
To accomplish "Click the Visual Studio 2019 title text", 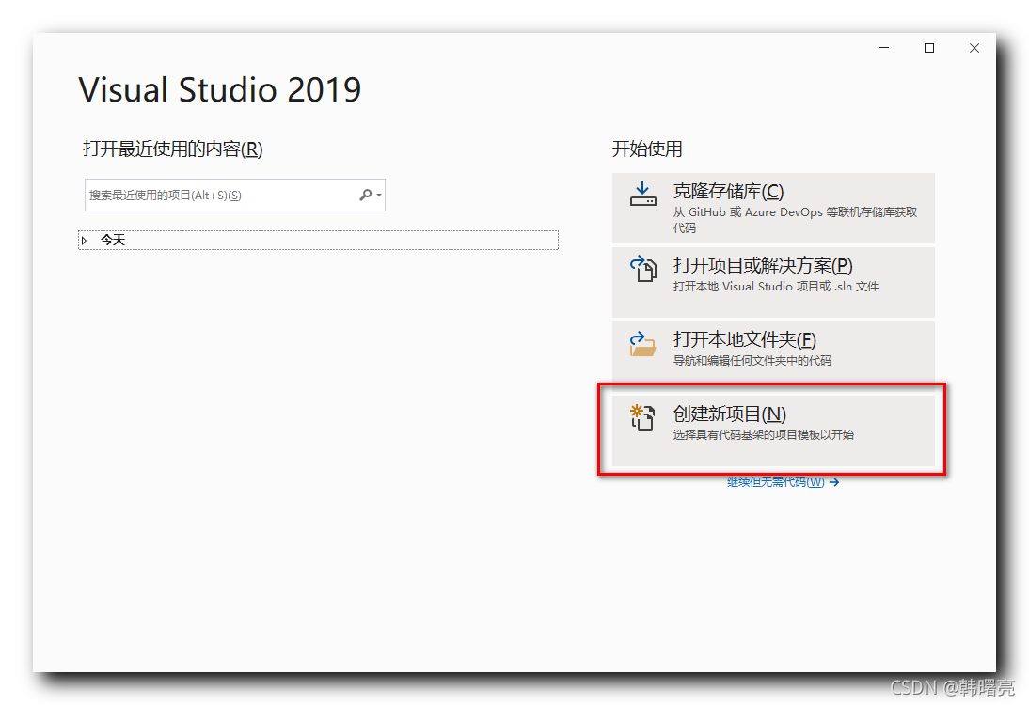I will (220, 89).
